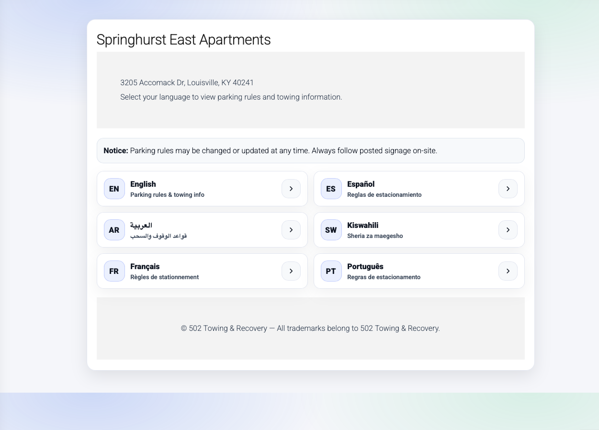Open Kiswahili details with the chevron arrow
The height and width of the screenshot is (430, 599).
pyautogui.click(x=508, y=230)
